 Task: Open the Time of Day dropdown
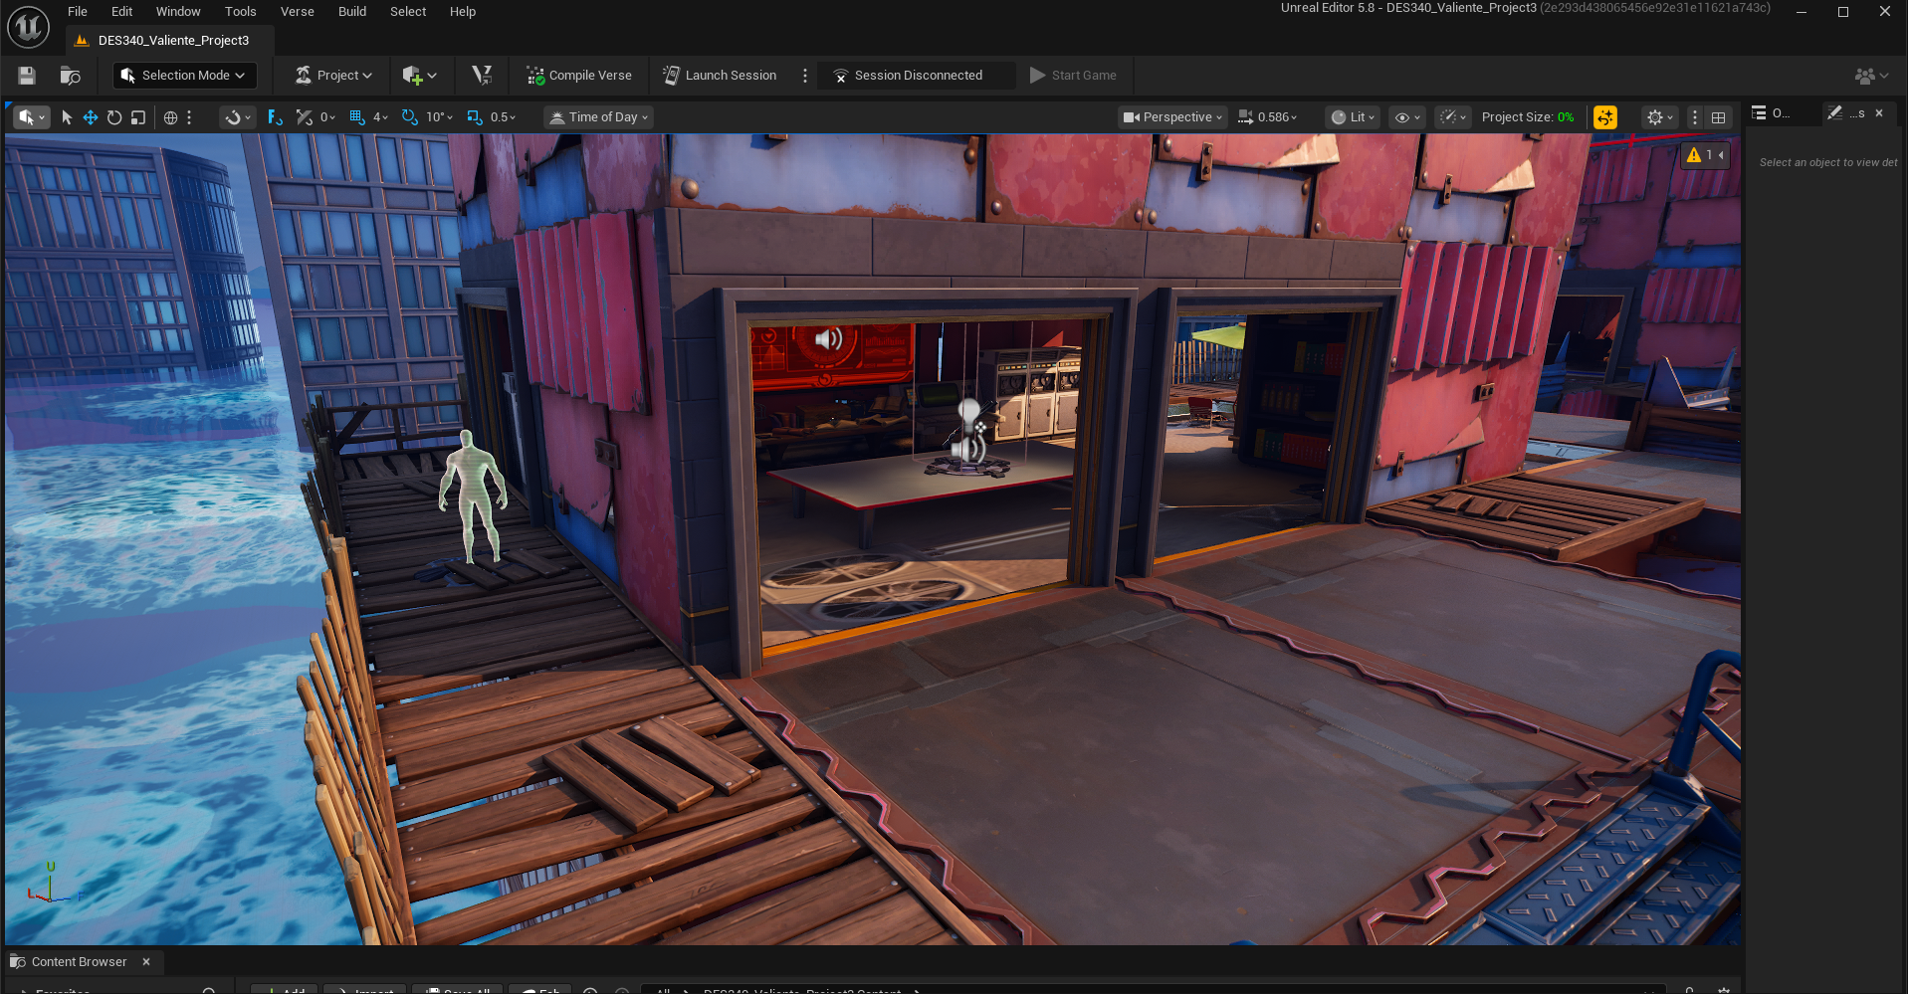pyautogui.click(x=599, y=117)
